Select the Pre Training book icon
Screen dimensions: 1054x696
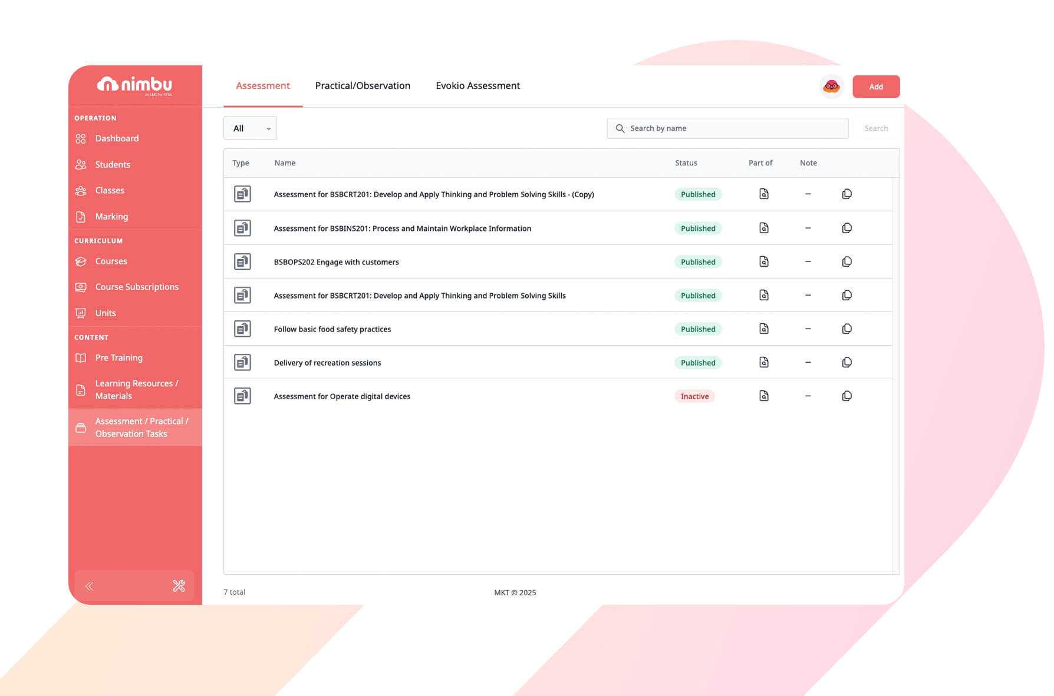click(81, 357)
